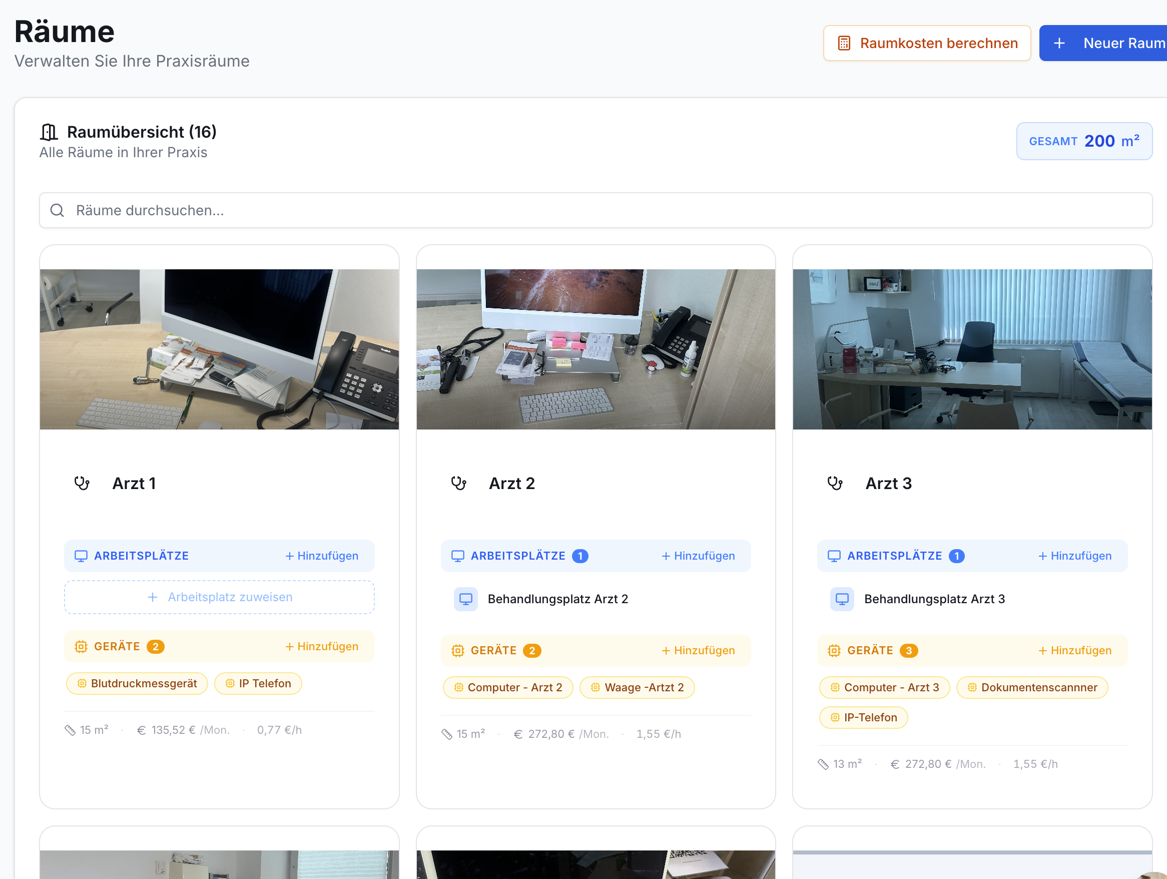Viewport: 1167px width, 879px height.
Task: Click the stethoscope icon of Arzt 2
Action: 458,483
